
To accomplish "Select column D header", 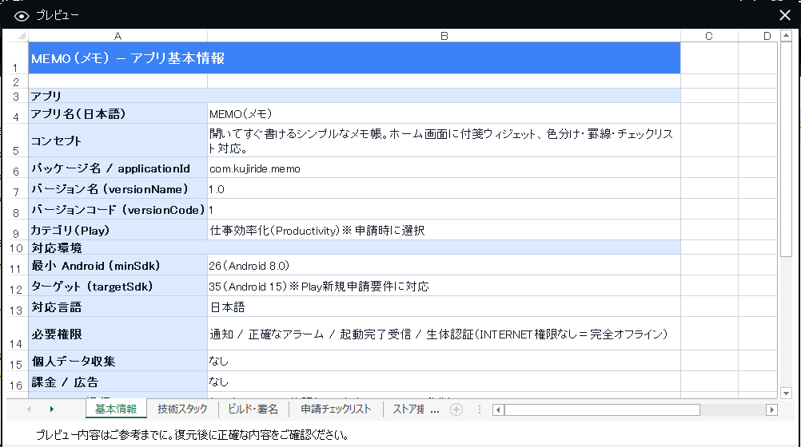I will click(758, 36).
